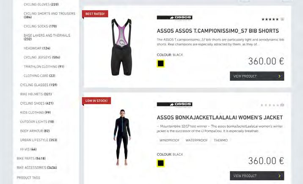This screenshot has height=184, width=303.
Task: Click the five-star rating of bib shorts
Action: pos(270,19)
